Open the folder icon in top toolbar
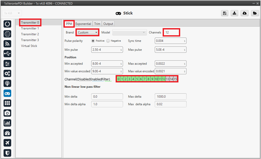Viewport: 261px width, 159px height. click(255, 13)
